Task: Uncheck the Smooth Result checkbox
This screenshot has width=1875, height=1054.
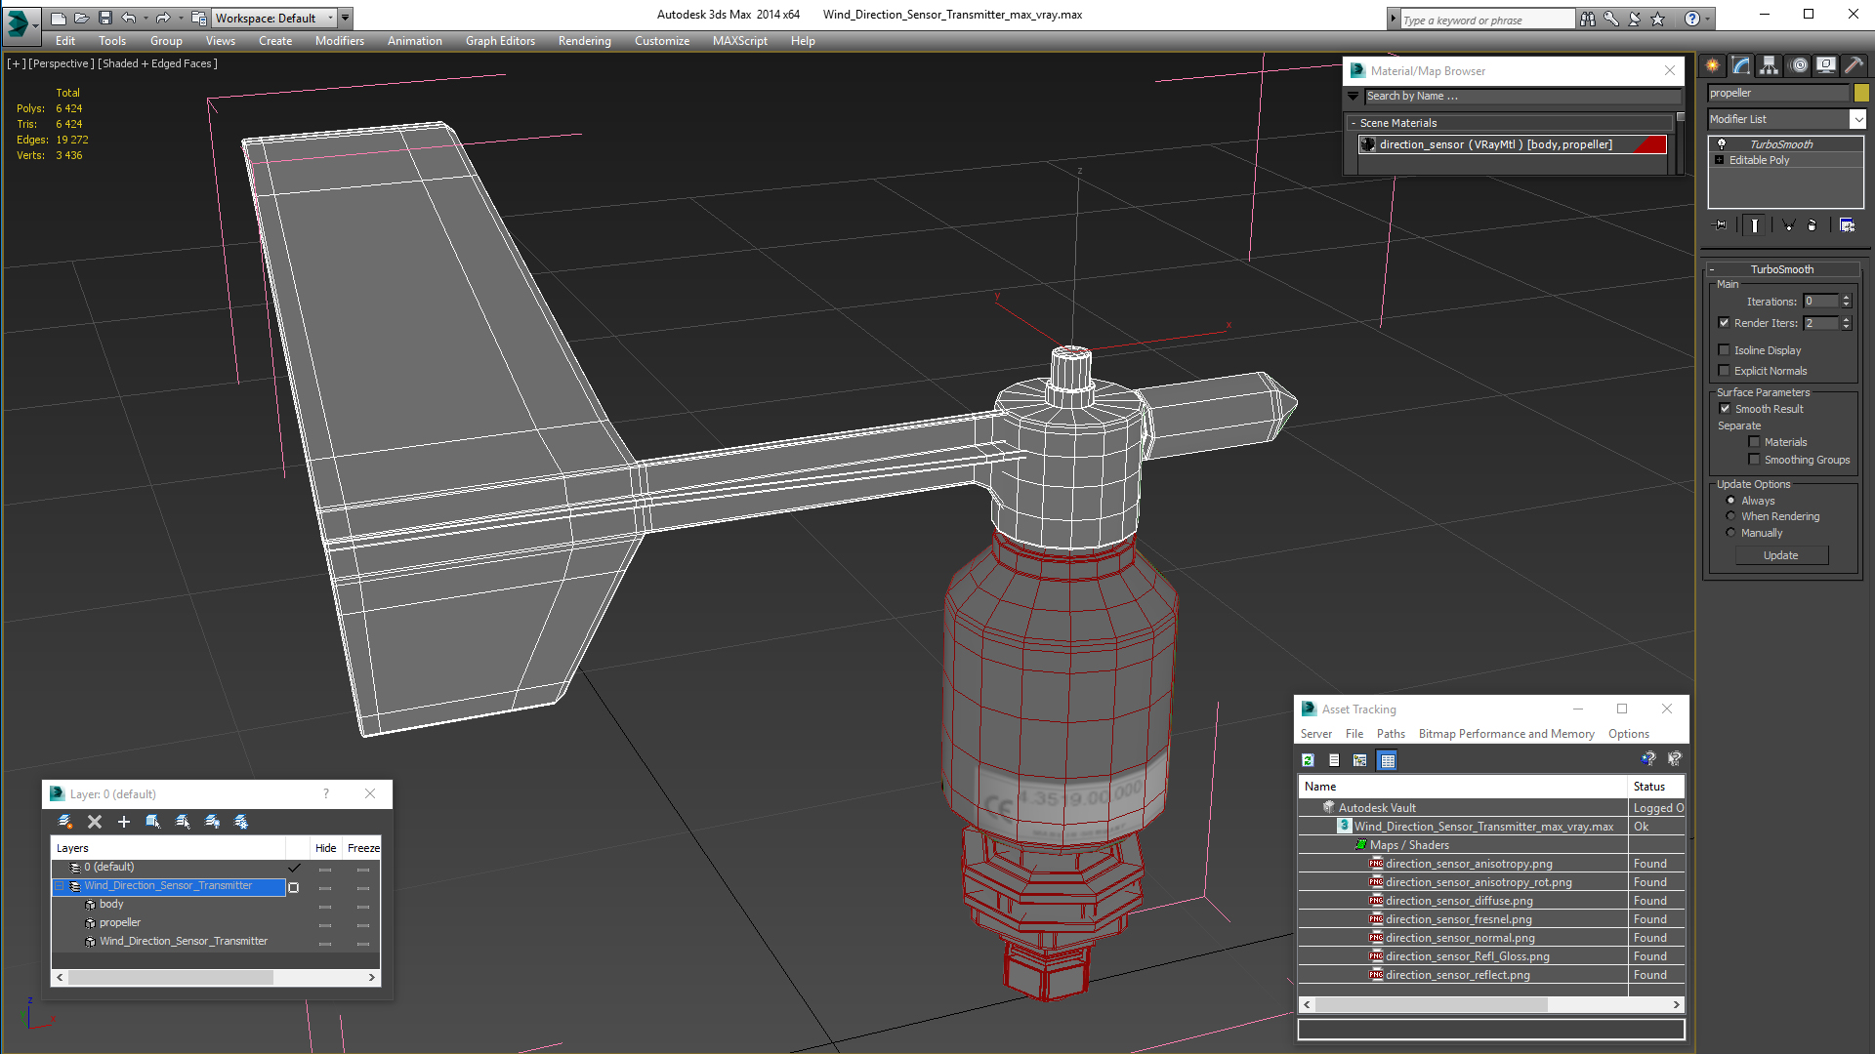Action: pos(1725,409)
